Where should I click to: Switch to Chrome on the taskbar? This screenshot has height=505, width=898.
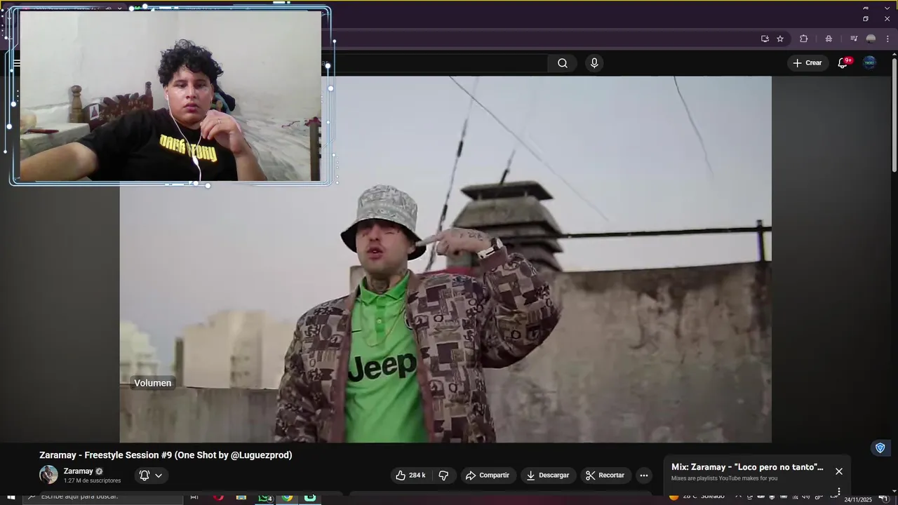[x=287, y=497]
